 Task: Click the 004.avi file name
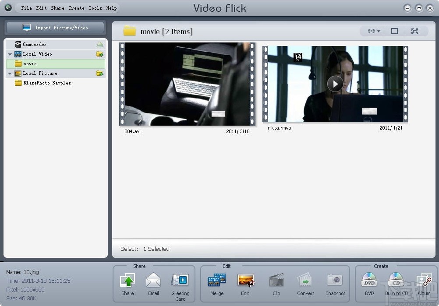[x=132, y=131]
